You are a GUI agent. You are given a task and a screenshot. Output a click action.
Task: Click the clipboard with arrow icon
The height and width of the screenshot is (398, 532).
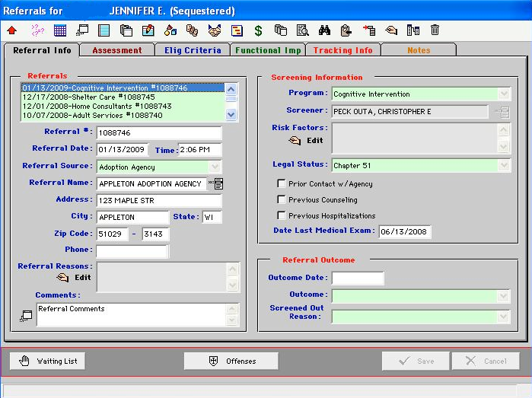[x=346, y=30]
